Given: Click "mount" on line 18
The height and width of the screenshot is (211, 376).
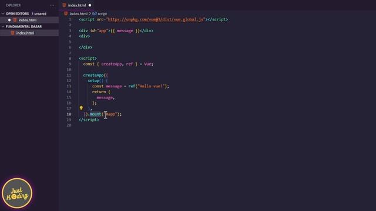Looking at the screenshot, I should click(x=95, y=114).
